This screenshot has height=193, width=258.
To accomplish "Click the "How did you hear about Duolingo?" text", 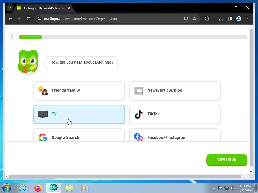I will point(82,62).
